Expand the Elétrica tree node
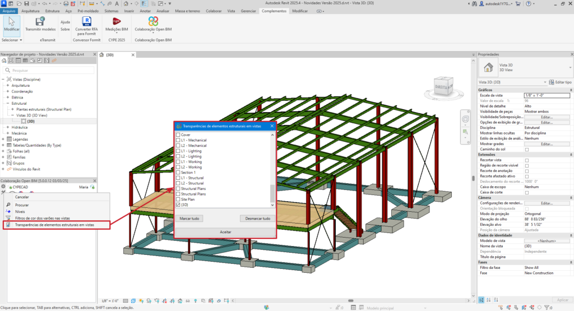 [x=8, y=98]
